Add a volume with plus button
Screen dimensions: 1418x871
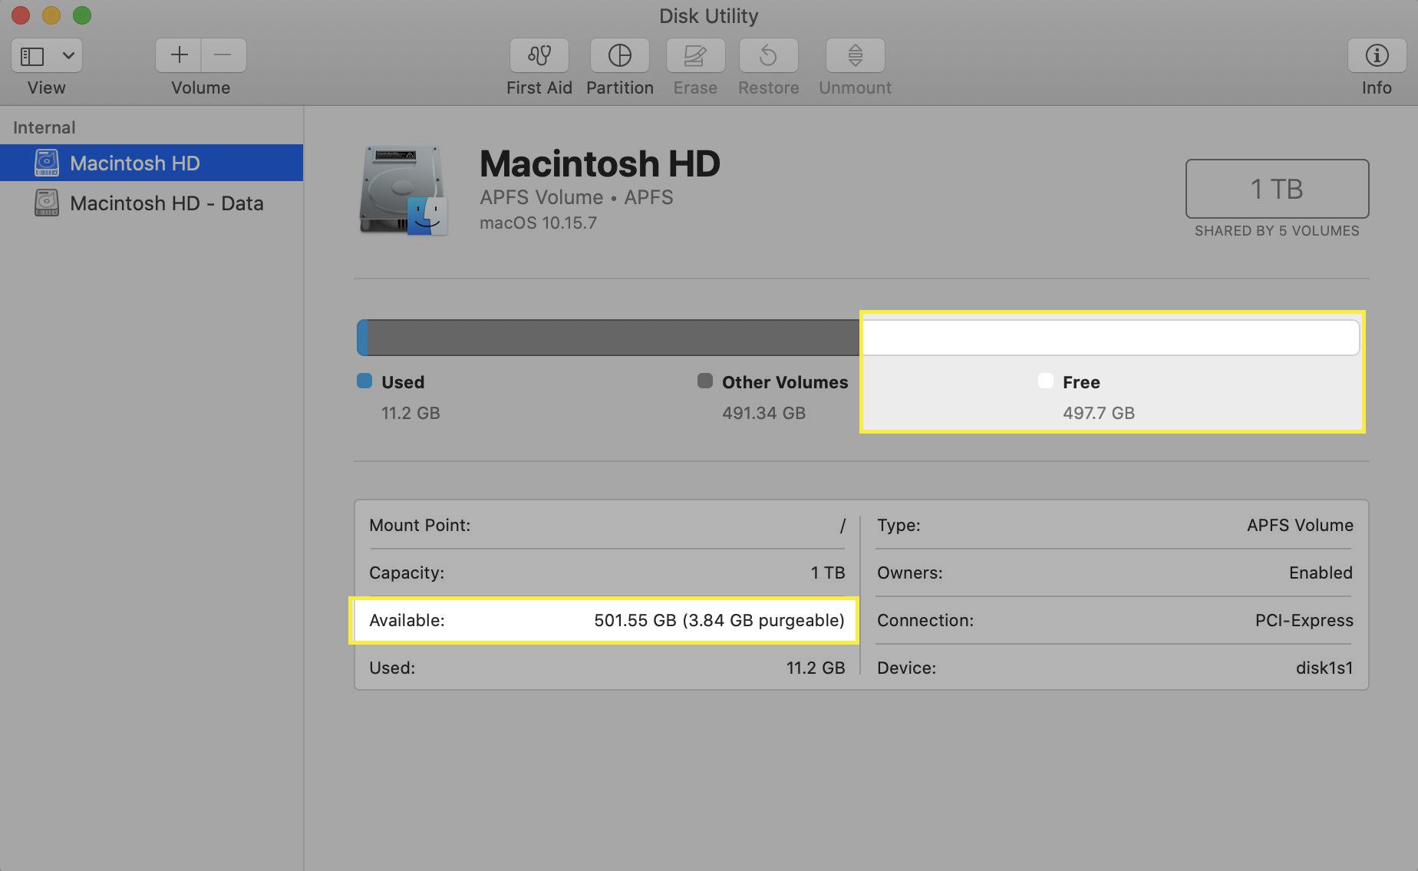(x=179, y=55)
